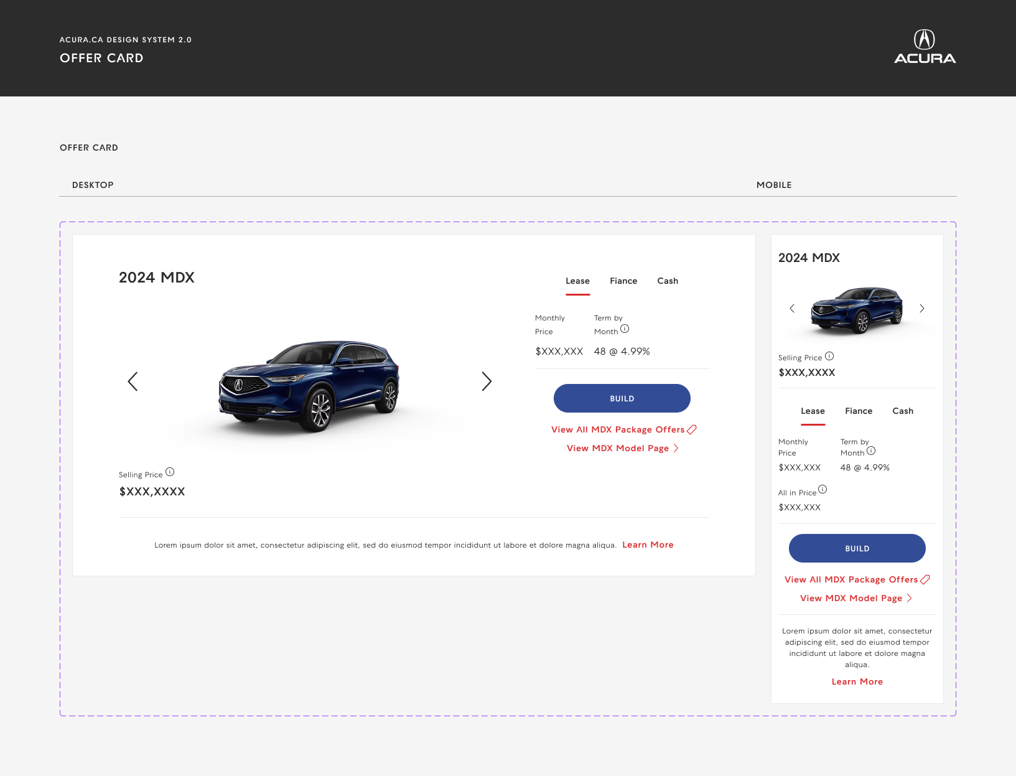The image size is (1016, 776).
Task: Open info icon beside desktop Selling Price
Action: click(x=170, y=472)
